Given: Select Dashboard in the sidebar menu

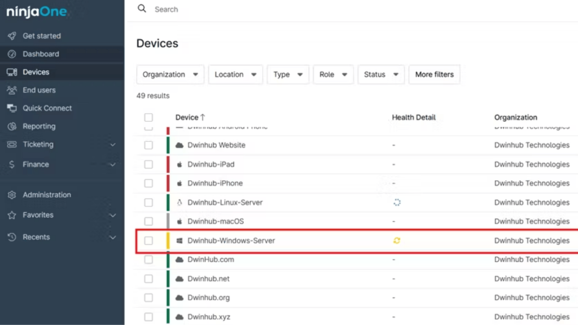Looking at the screenshot, I should 41,54.
